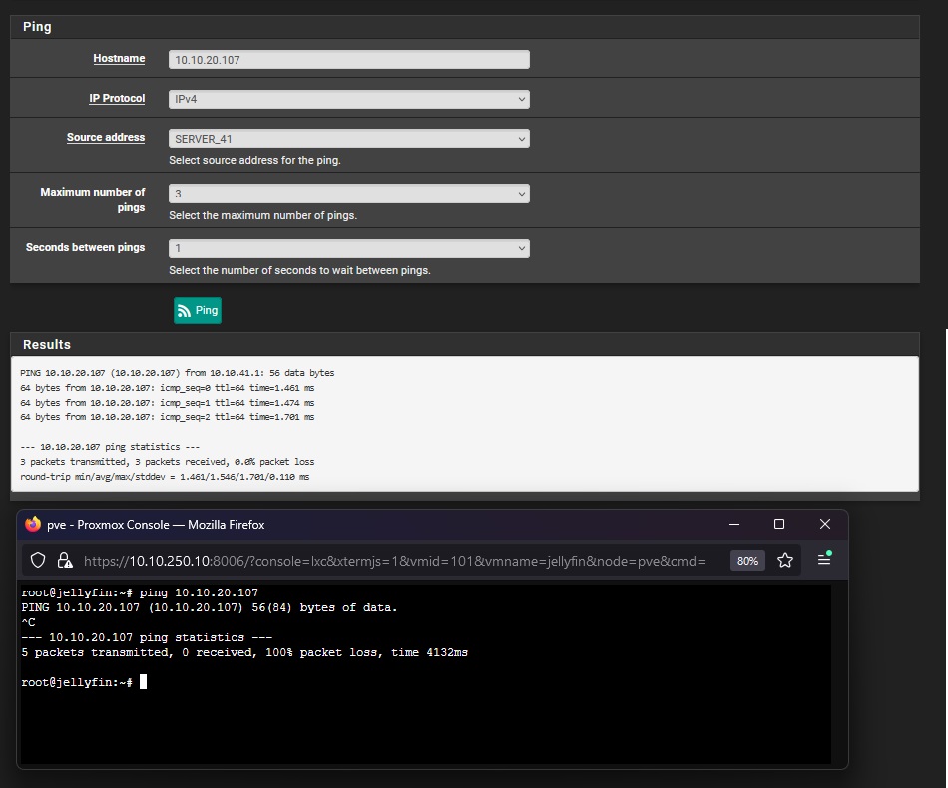Image resolution: width=948 pixels, height=788 pixels.
Task: Reset zoom using the 80% indicator
Action: coord(747,561)
